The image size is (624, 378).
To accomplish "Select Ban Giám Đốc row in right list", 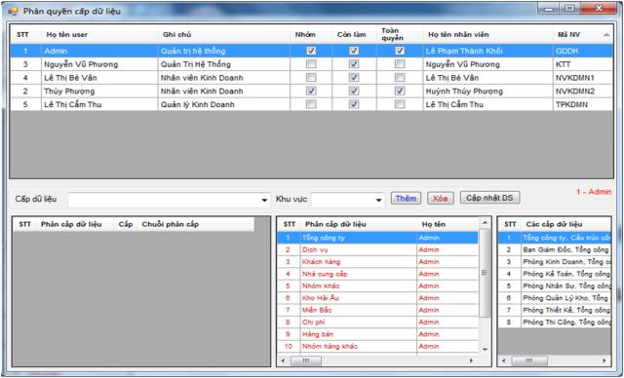I will [555, 249].
